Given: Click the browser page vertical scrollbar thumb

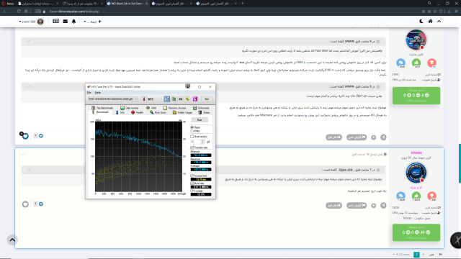Looking at the screenshot, I should coord(460,163).
